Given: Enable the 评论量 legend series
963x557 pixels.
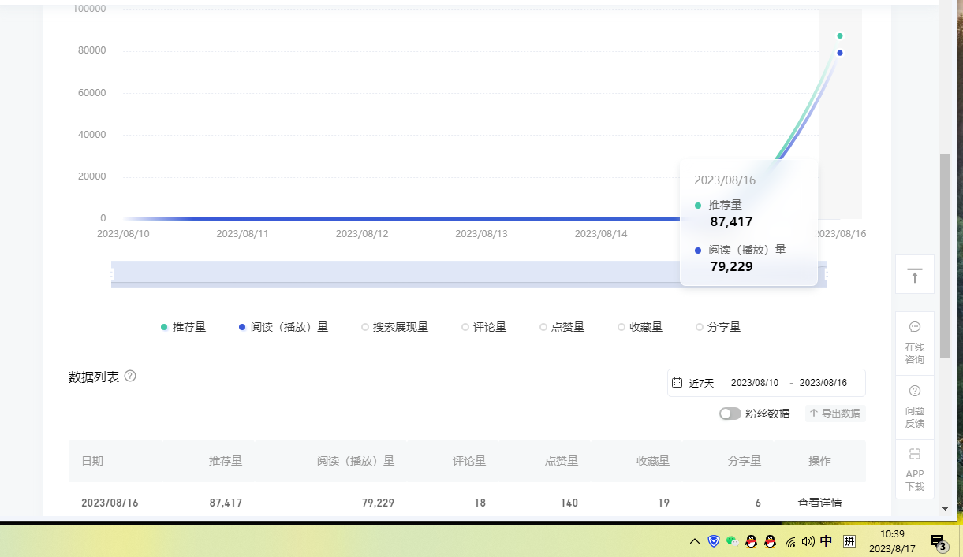Looking at the screenshot, I should (x=484, y=327).
